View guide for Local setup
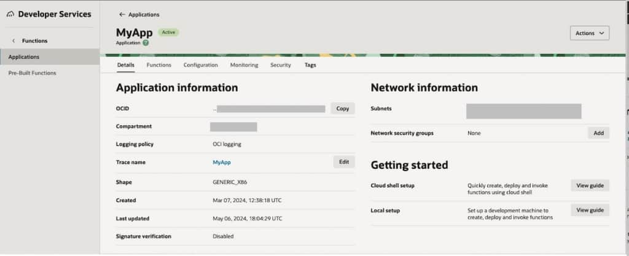This screenshot has height=256, width=629. pyautogui.click(x=590, y=210)
